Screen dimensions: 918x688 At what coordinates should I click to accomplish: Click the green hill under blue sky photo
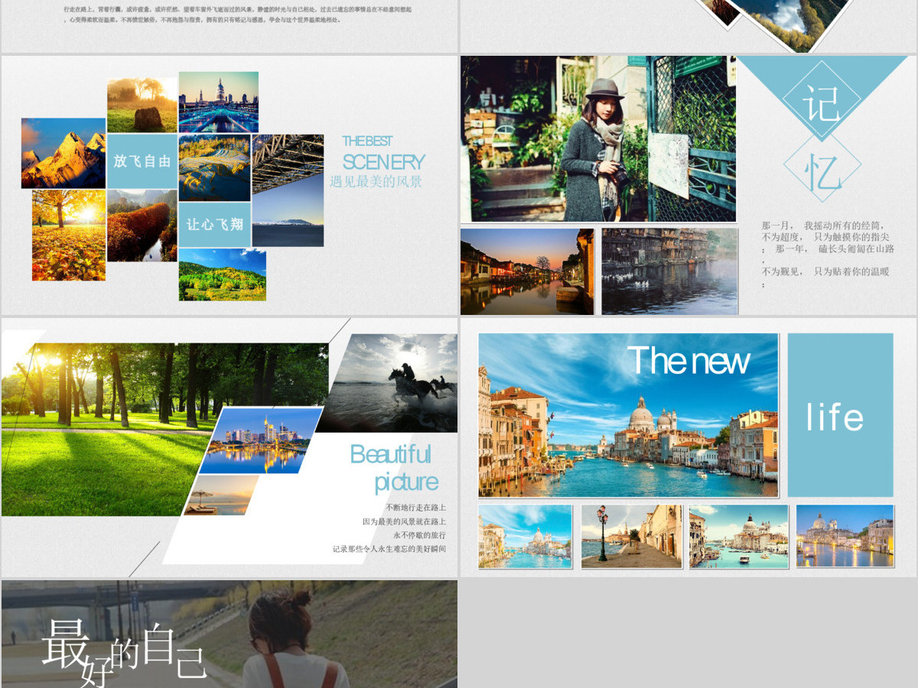pos(223,274)
